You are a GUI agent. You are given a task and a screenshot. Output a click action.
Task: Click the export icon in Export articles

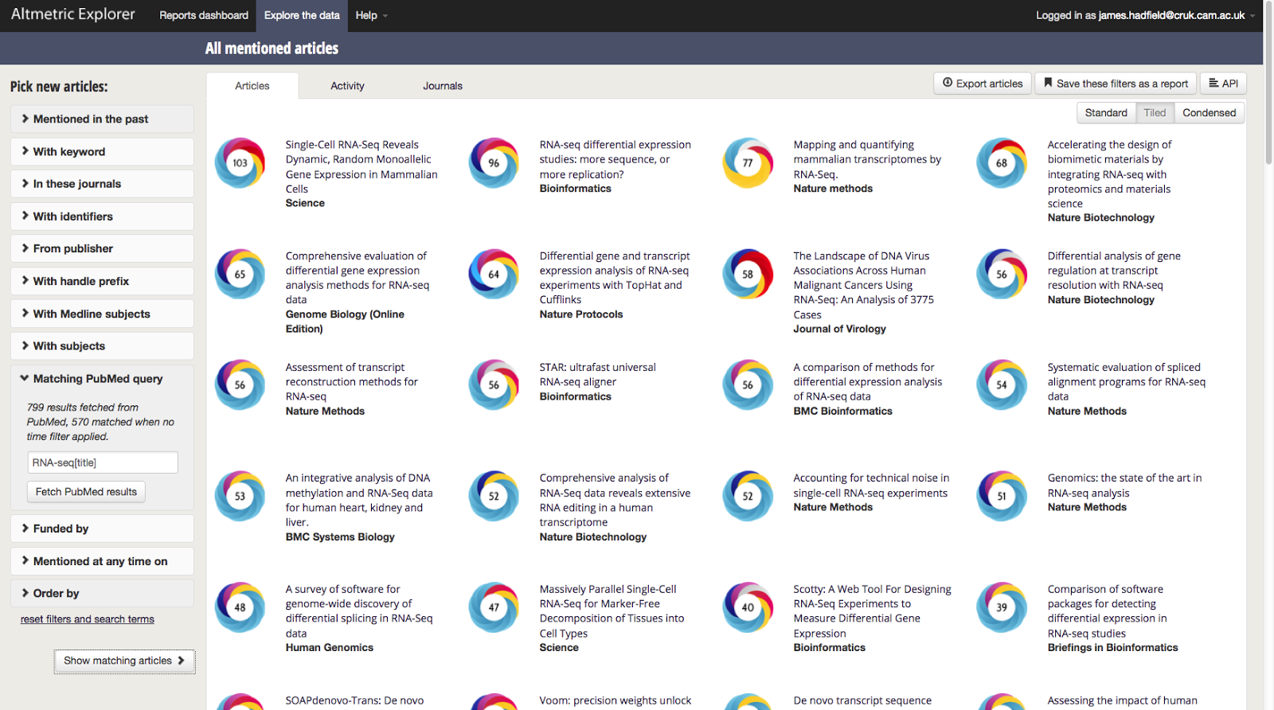click(x=948, y=83)
